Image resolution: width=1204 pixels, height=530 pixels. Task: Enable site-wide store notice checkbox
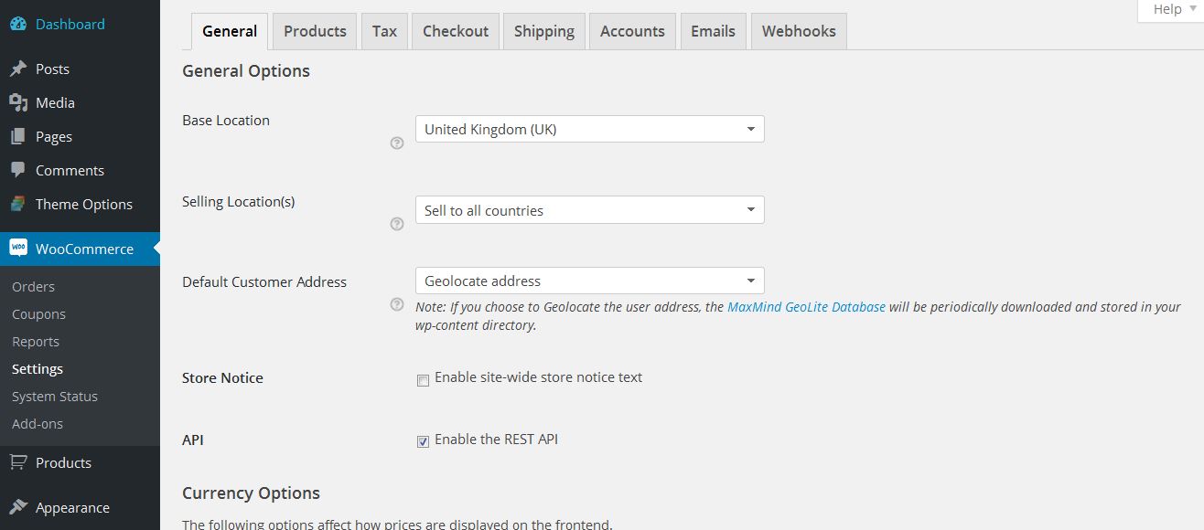click(x=423, y=380)
